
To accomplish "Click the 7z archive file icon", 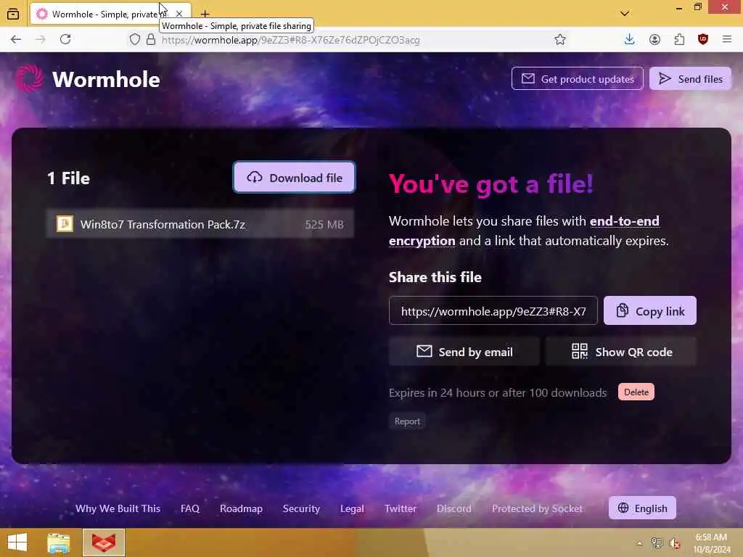I will tap(65, 223).
